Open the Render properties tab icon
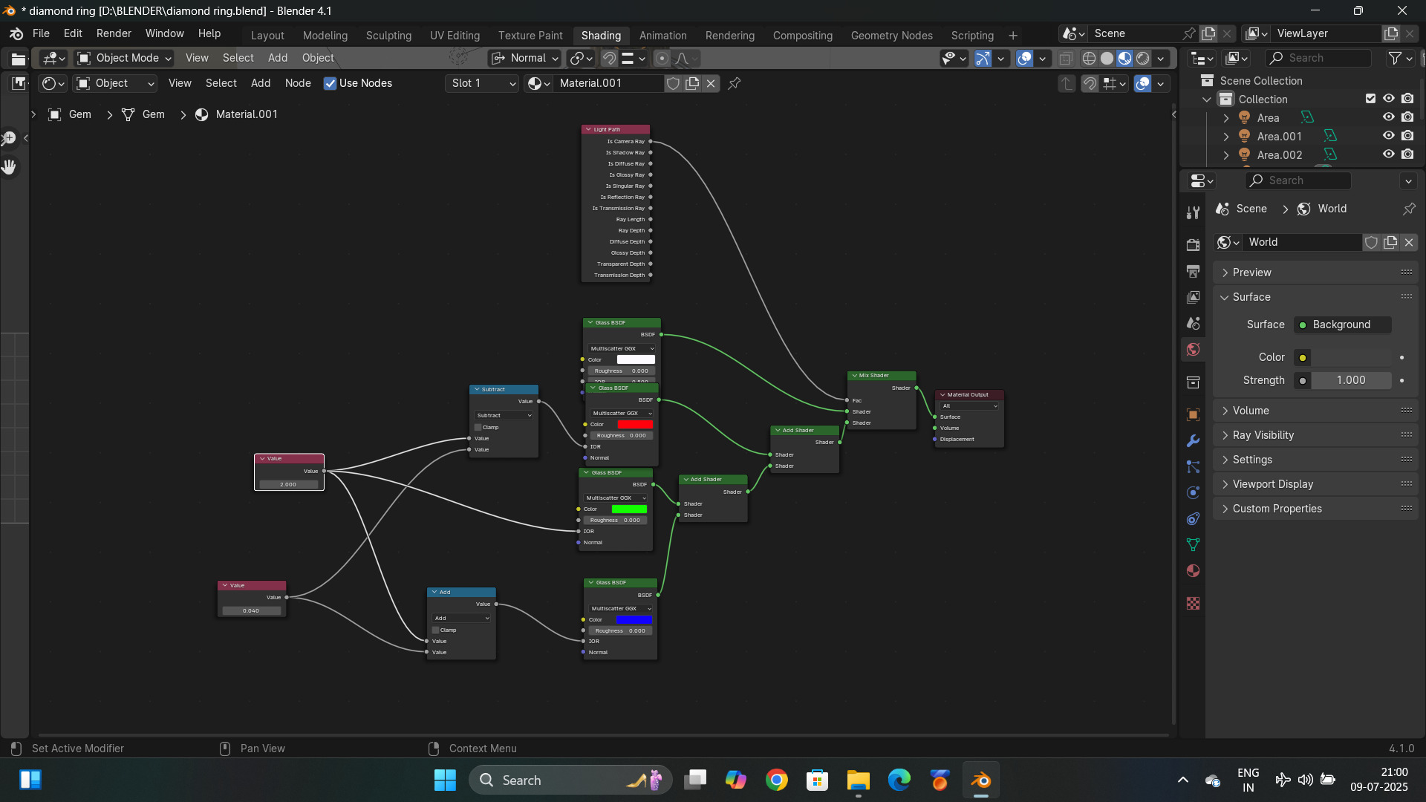 point(1193,245)
